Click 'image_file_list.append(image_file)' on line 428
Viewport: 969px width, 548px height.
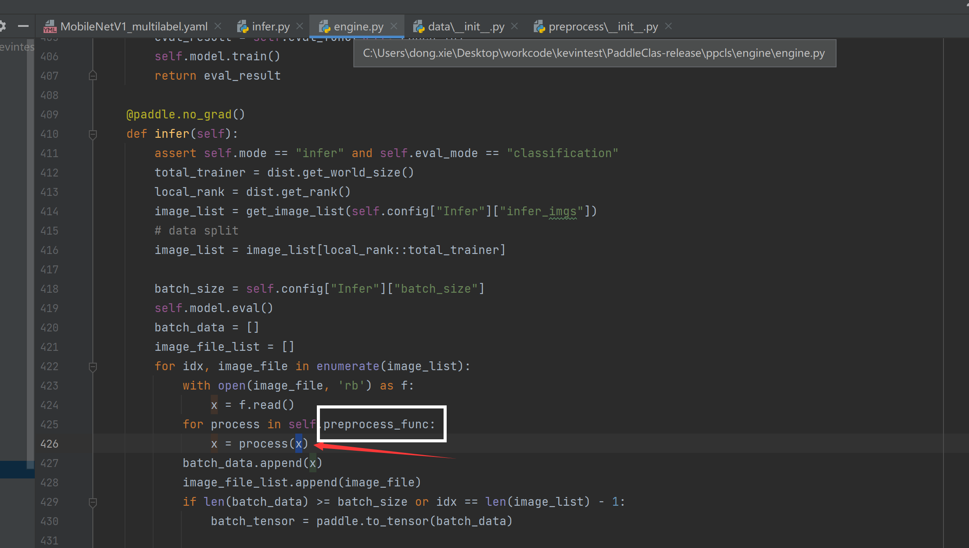pyautogui.click(x=302, y=482)
